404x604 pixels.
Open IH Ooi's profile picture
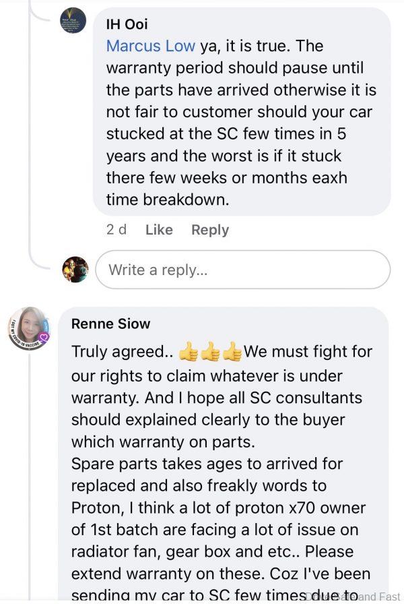(x=73, y=20)
